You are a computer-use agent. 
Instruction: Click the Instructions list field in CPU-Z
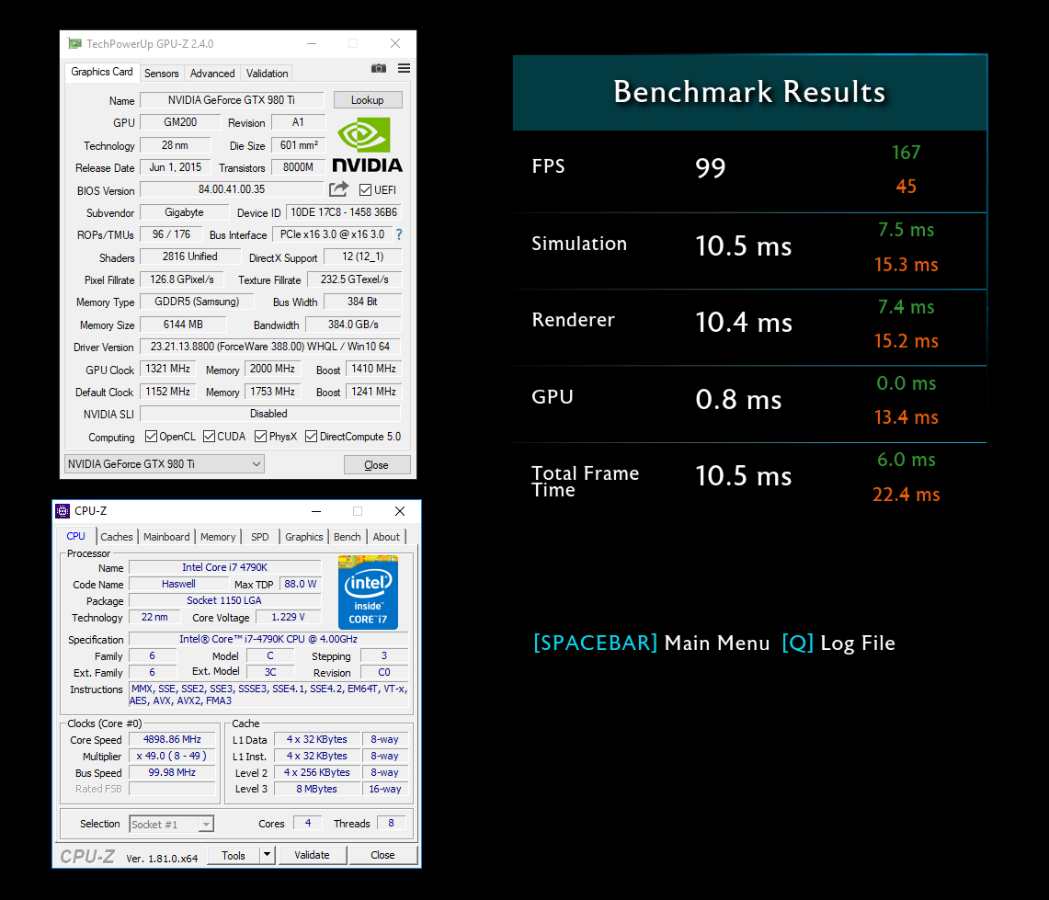[x=268, y=695]
